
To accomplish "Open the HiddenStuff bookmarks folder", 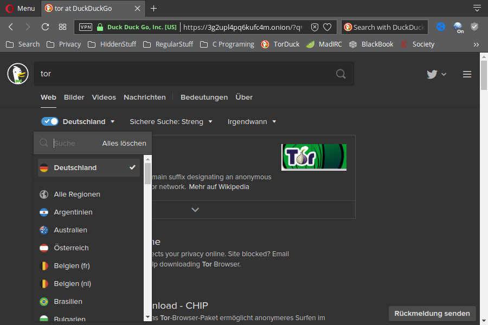I will 112,44.
